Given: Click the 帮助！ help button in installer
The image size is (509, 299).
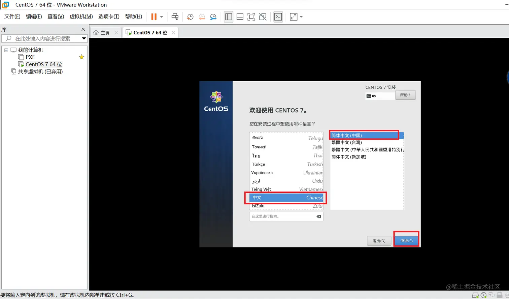Looking at the screenshot, I should tap(405, 95).
